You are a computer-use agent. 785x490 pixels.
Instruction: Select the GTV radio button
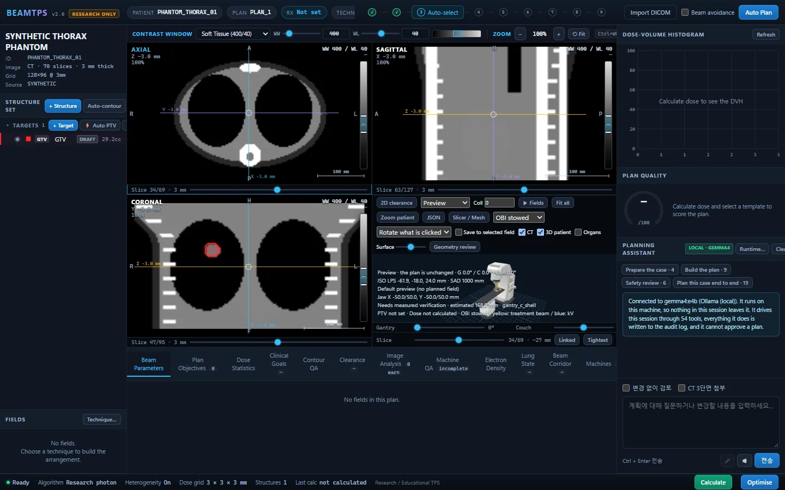[17, 139]
